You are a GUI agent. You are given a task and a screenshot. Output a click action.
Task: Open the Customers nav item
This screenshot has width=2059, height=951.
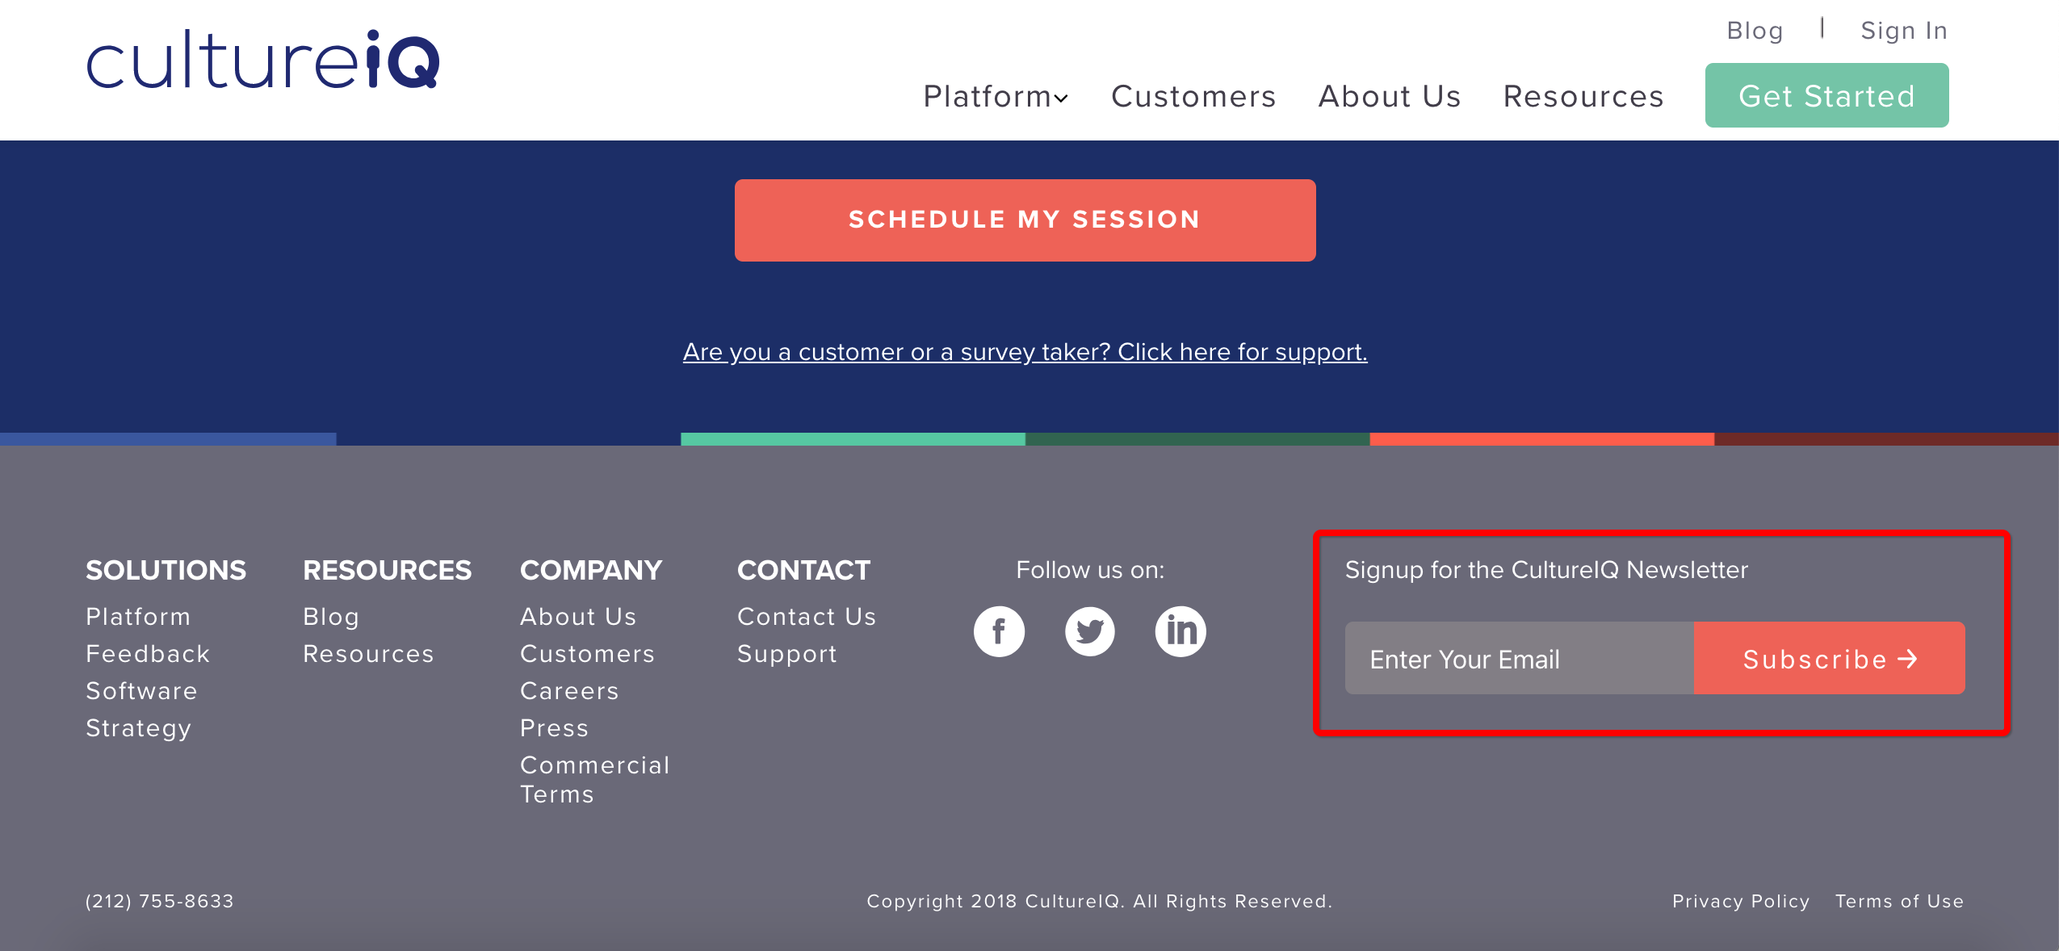coord(1193,96)
